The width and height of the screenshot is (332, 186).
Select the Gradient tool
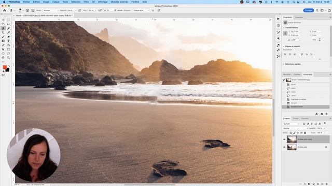(x=3, y=41)
